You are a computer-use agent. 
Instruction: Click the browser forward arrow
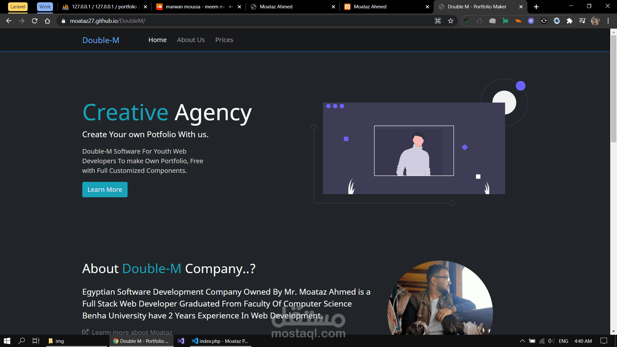(x=22, y=21)
